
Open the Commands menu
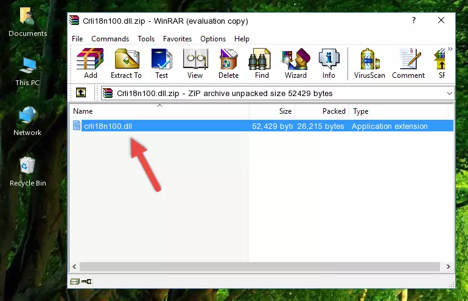coord(110,39)
